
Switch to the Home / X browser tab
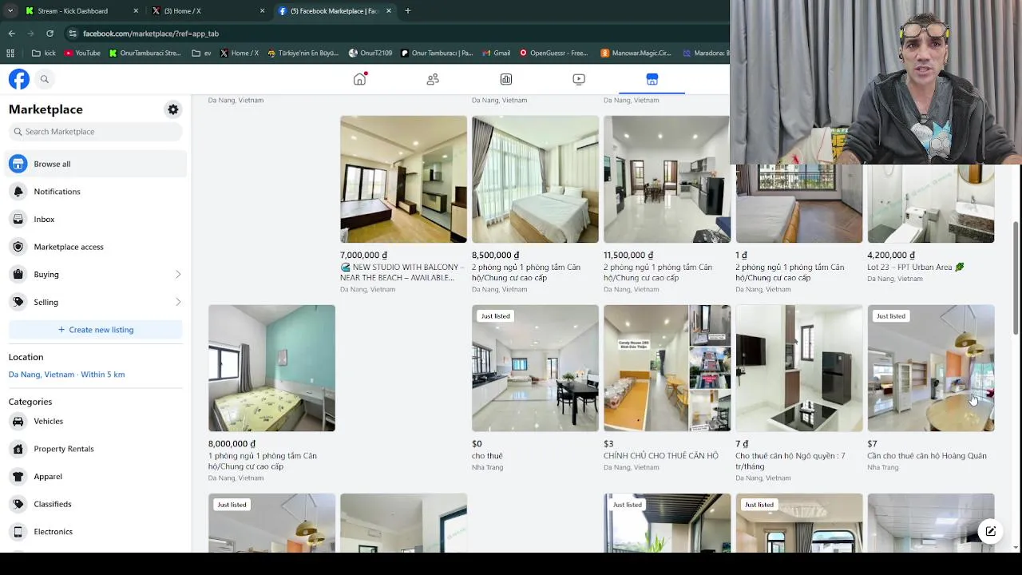click(208, 11)
